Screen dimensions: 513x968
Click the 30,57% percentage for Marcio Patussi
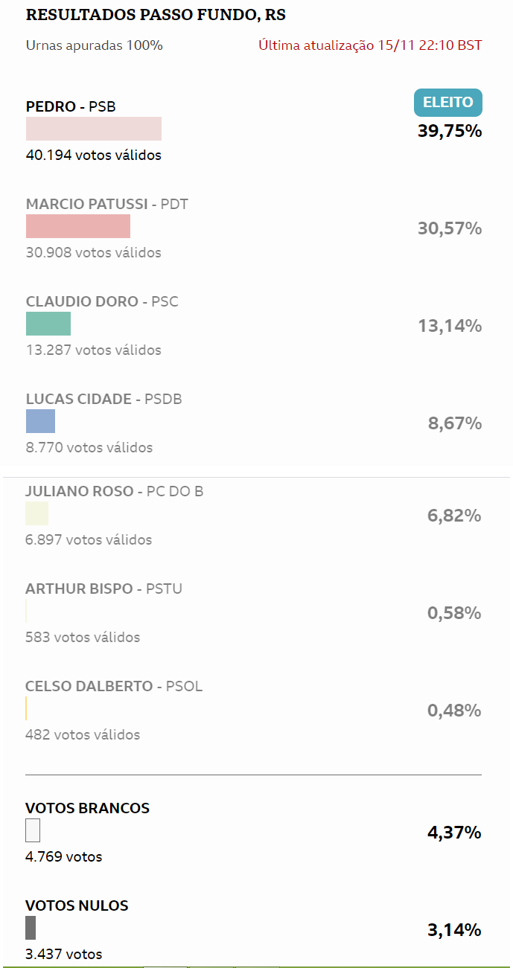[x=449, y=228]
